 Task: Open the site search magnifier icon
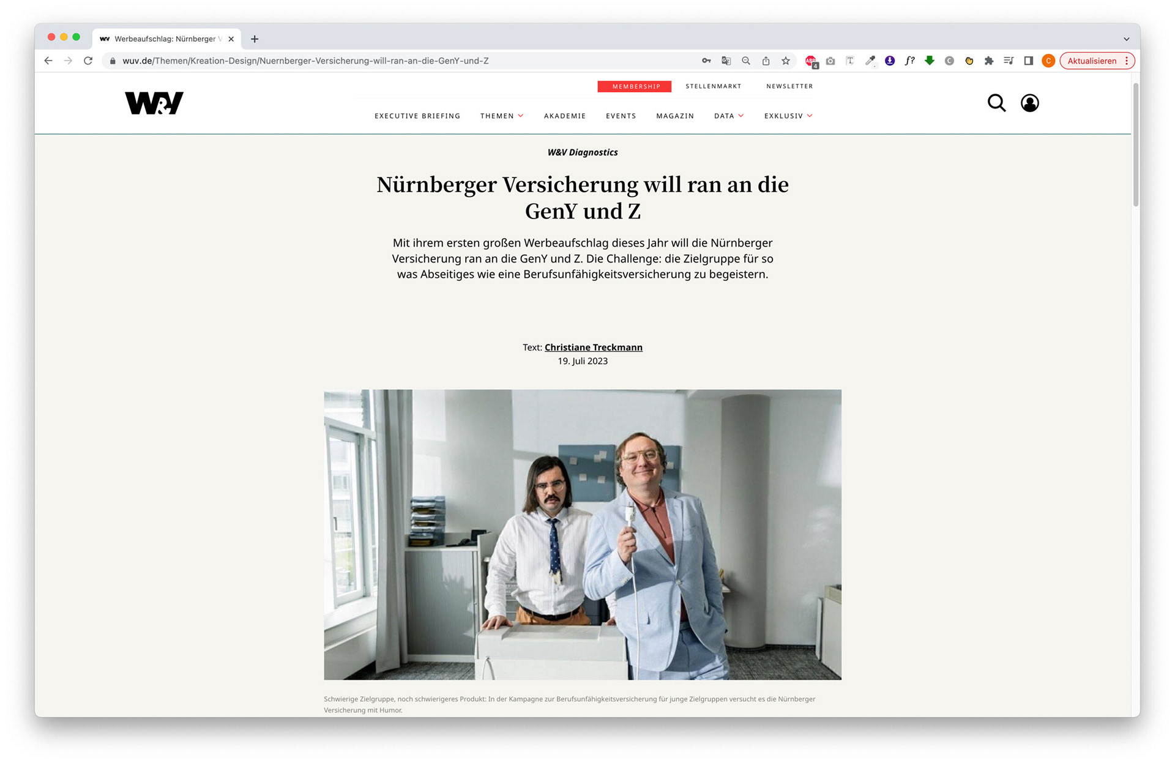point(996,103)
